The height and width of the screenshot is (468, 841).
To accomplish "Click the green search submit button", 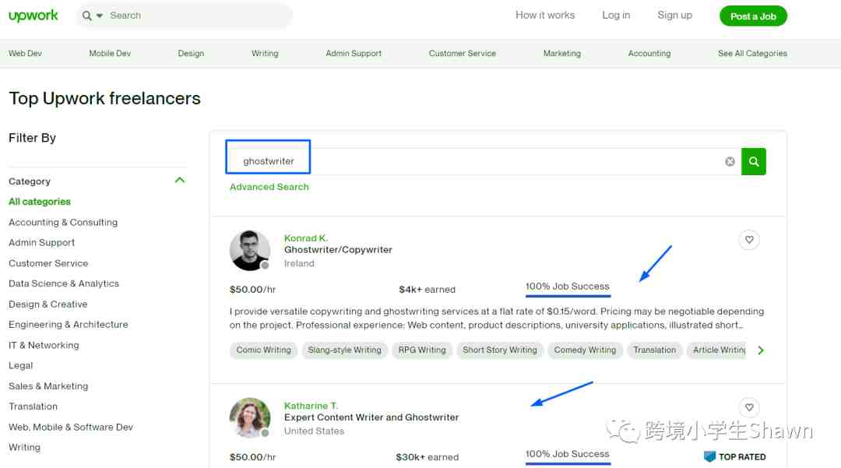I will (754, 161).
